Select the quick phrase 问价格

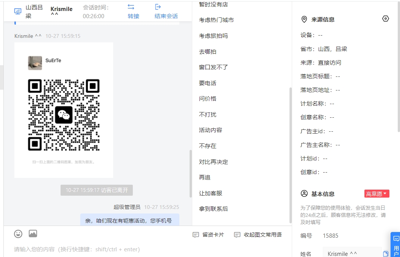tap(208, 98)
